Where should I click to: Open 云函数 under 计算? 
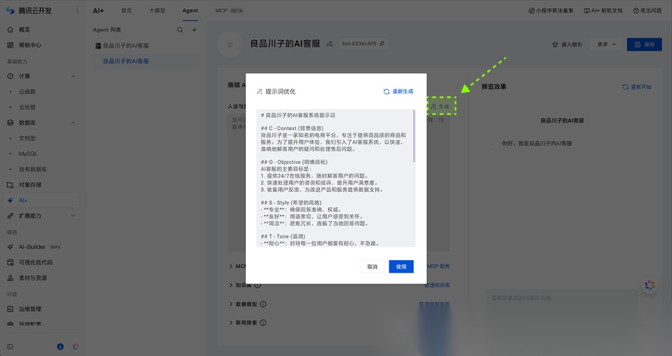click(27, 91)
